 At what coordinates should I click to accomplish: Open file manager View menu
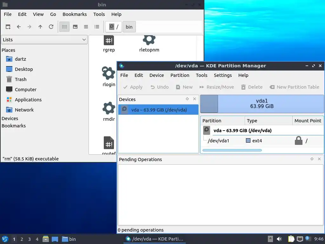(38, 14)
